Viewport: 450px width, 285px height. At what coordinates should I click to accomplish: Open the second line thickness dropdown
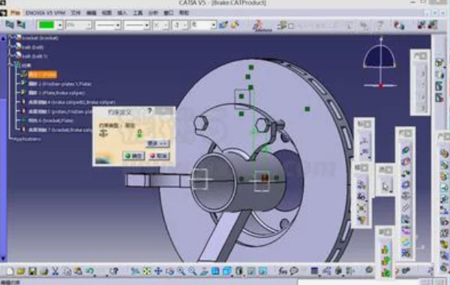(x=136, y=25)
